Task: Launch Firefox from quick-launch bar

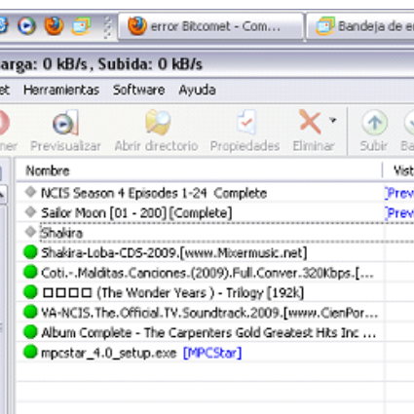Action: click(x=54, y=26)
